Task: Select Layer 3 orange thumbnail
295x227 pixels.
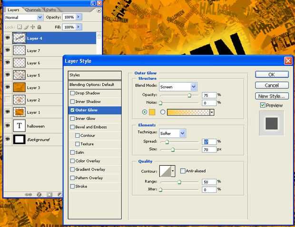Action: tap(19, 87)
